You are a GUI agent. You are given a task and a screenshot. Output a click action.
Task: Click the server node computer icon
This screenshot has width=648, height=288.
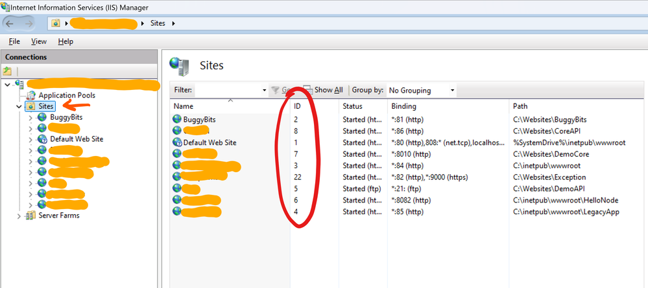(x=19, y=84)
